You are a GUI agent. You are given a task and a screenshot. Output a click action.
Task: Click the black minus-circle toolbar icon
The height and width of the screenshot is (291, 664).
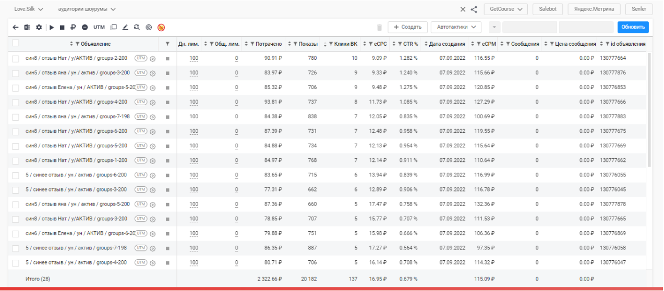(85, 27)
